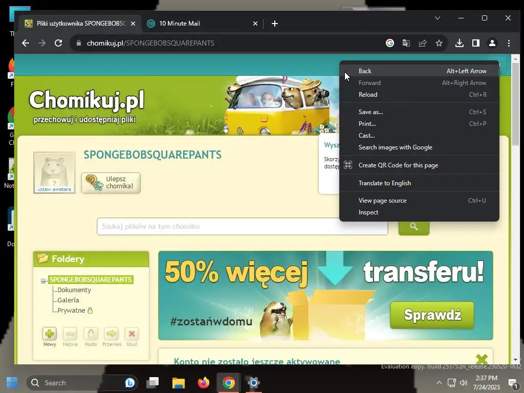524x393 pixels.
Task: Open the Galeria folder
Action: point(68,300)
